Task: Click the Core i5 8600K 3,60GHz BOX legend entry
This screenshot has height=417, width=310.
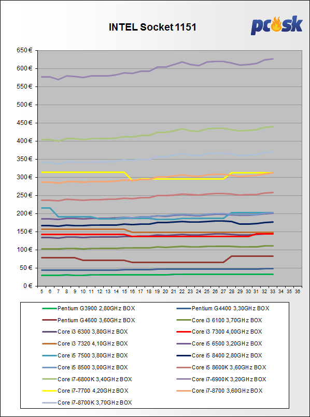Action: (x=221, y=367)
